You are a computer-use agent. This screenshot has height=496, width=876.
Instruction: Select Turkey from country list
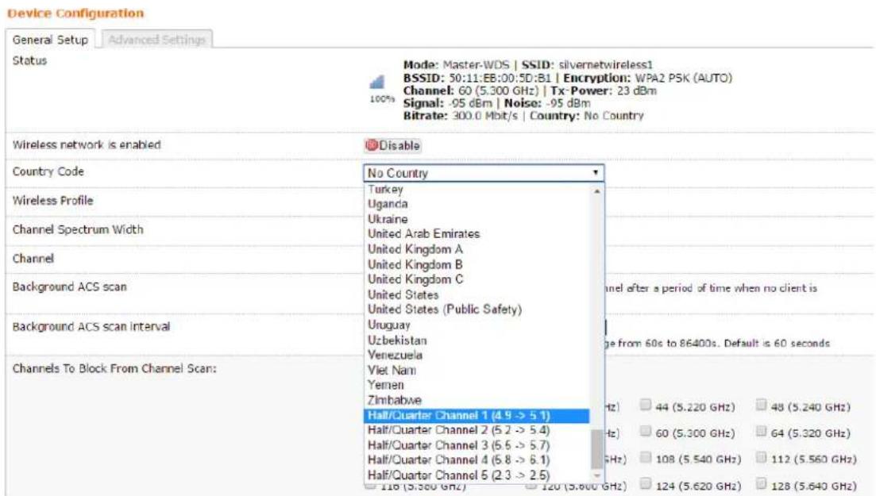pos(385,190)
